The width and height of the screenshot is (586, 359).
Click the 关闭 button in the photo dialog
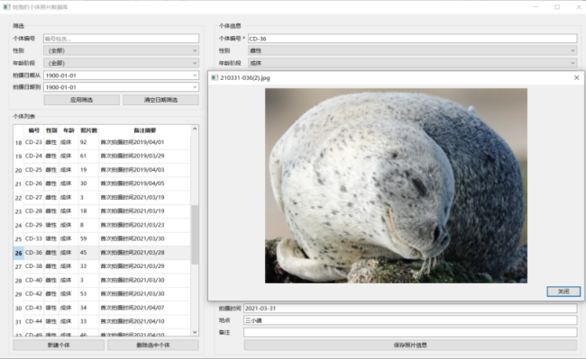tap(563, 292)
